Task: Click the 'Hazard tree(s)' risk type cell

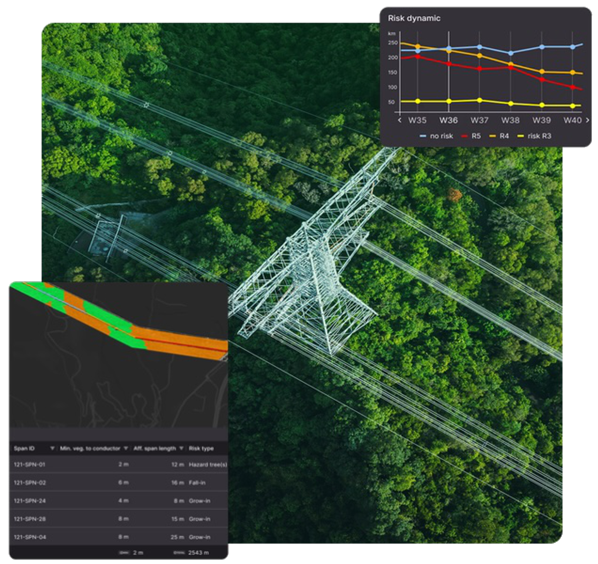Action: pyautogui.click(x=208, y=464)
